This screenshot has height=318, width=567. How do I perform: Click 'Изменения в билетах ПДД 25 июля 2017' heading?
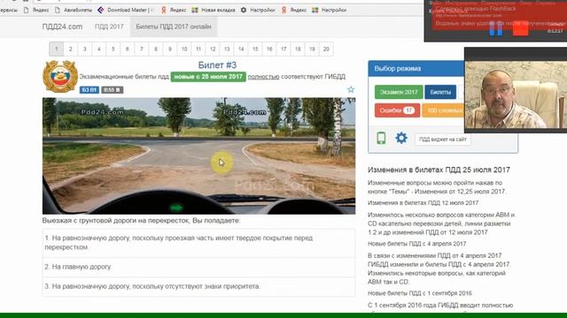(439, 170)
